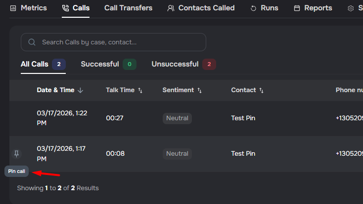
Task: Filter by Successful calls
Action: pyautogui.click(x=100, y=64)
